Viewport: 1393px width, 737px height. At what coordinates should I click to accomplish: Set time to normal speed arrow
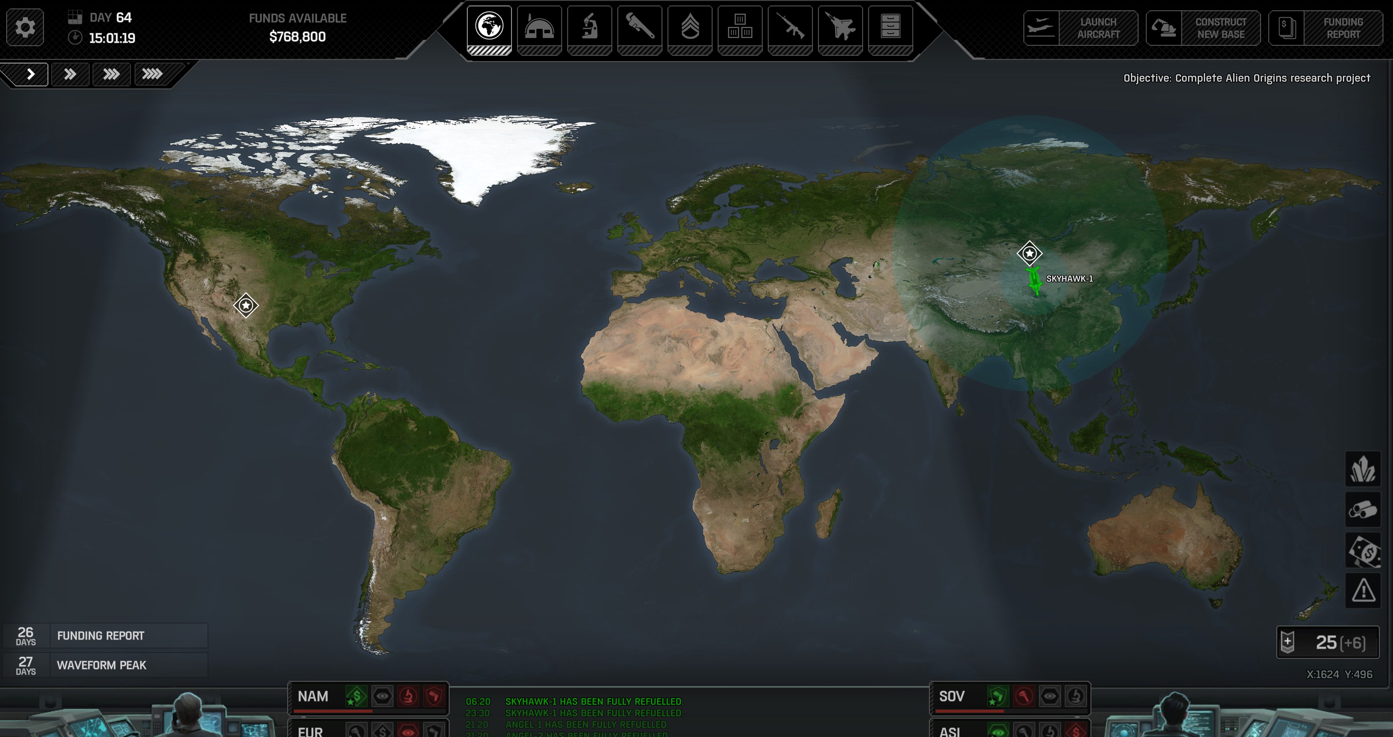pos(30,74)
